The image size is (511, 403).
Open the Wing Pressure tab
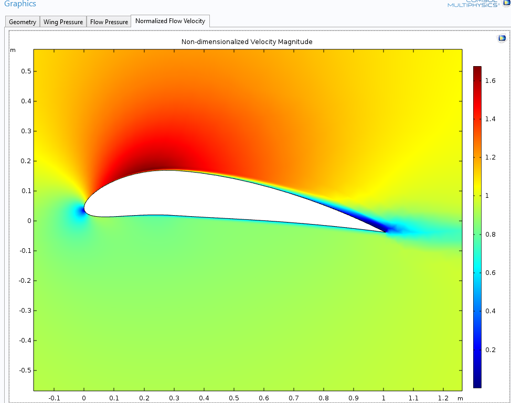point(63,22)
